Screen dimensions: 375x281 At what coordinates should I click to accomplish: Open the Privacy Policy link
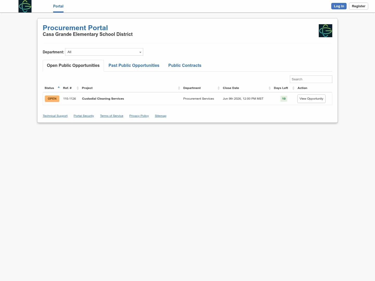click(x=139, y=116)
